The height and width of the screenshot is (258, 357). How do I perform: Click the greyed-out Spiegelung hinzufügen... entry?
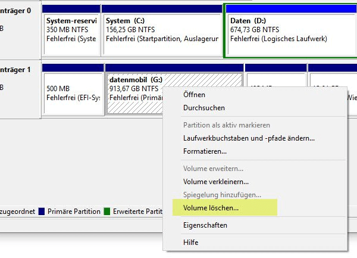pyautogui.click(x=222, y=195)
